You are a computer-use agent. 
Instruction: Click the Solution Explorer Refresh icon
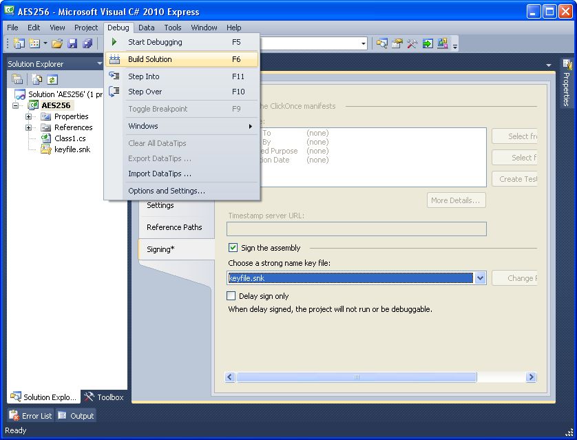tap(52, 79)
